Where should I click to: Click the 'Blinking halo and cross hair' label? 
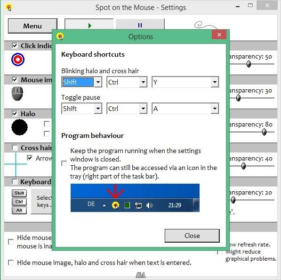pos(100,71)
